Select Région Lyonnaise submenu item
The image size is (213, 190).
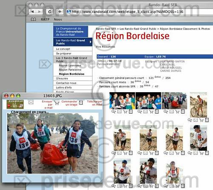tap(70, 65)
